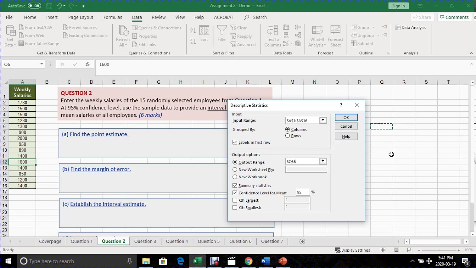Click the Display Settings button
Viewport: 476px width, 268px height.
click(x=352, y=250)
